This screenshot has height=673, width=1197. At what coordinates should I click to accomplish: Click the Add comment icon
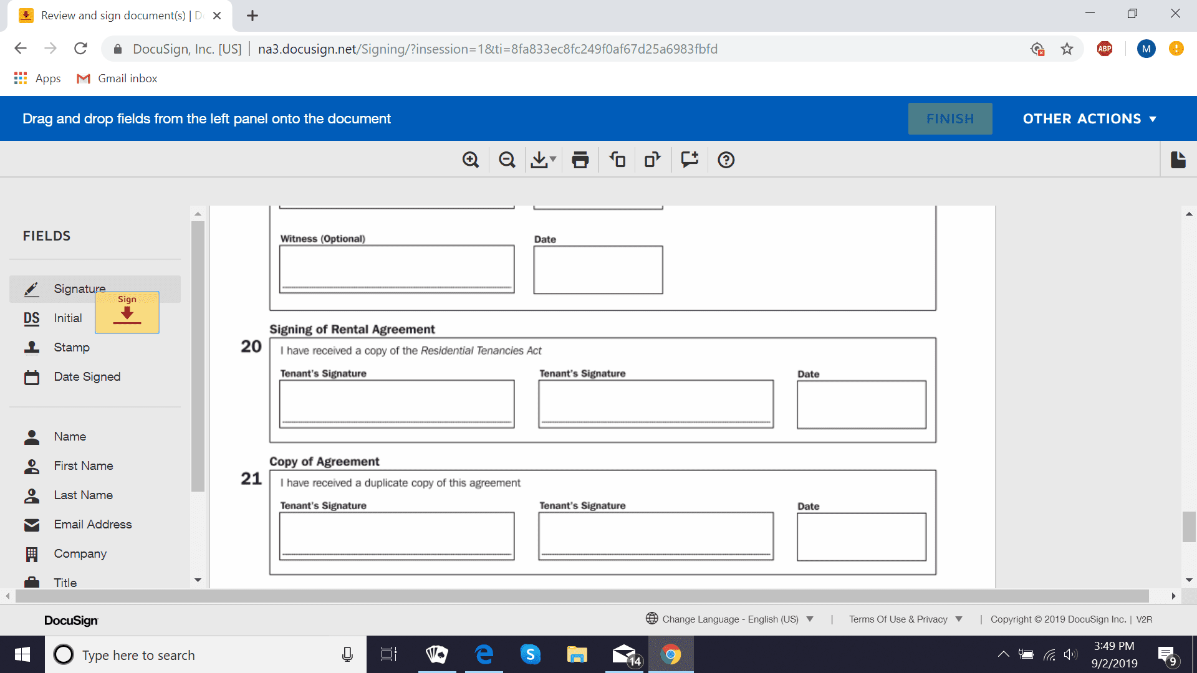coord(689,160)
